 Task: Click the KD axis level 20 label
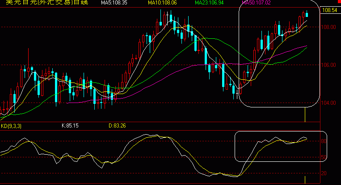324,173
